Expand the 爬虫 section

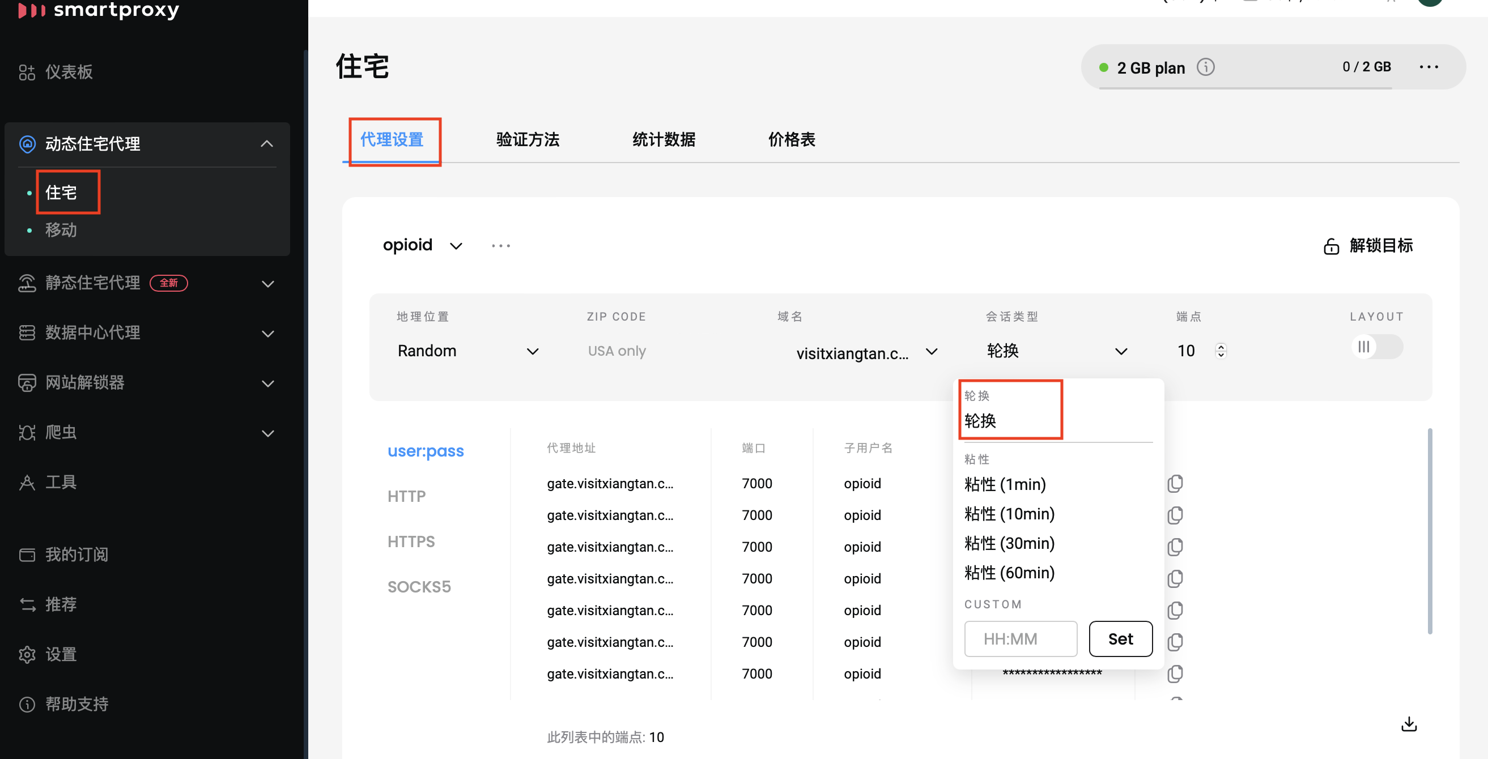click(267, 433)
